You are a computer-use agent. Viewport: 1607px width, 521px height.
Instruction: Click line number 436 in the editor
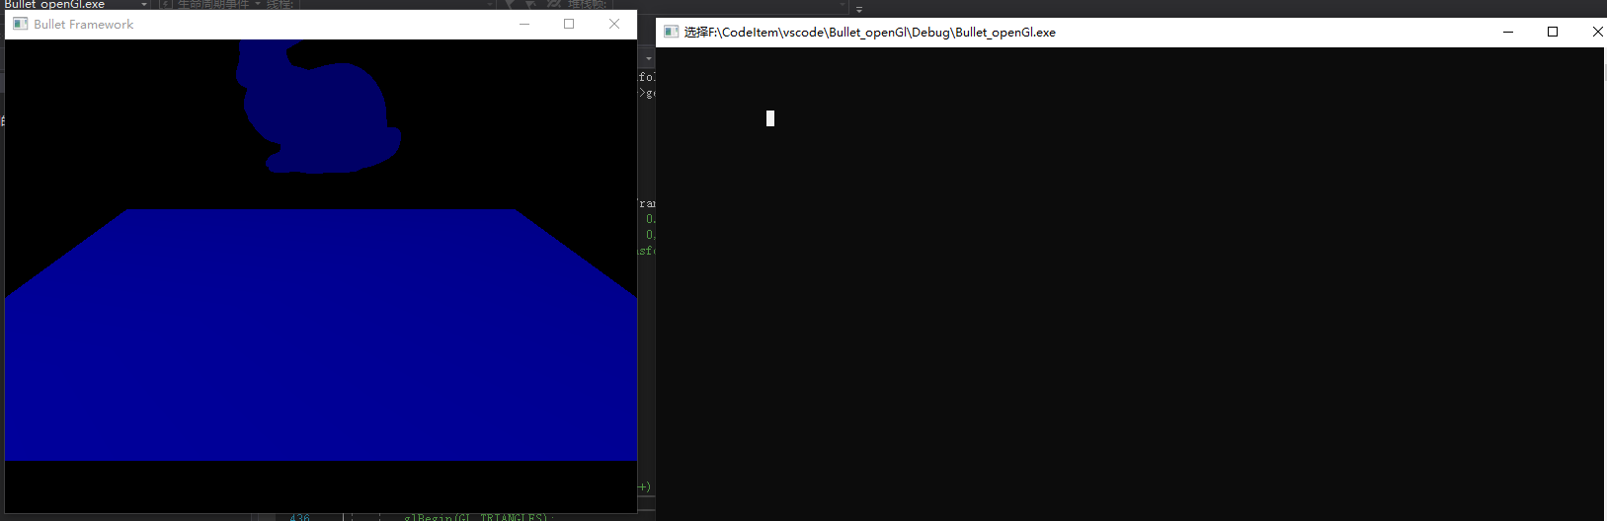point(299,517)
